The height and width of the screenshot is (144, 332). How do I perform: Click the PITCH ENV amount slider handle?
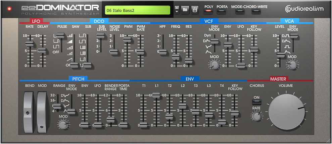[x=85, y=125]
